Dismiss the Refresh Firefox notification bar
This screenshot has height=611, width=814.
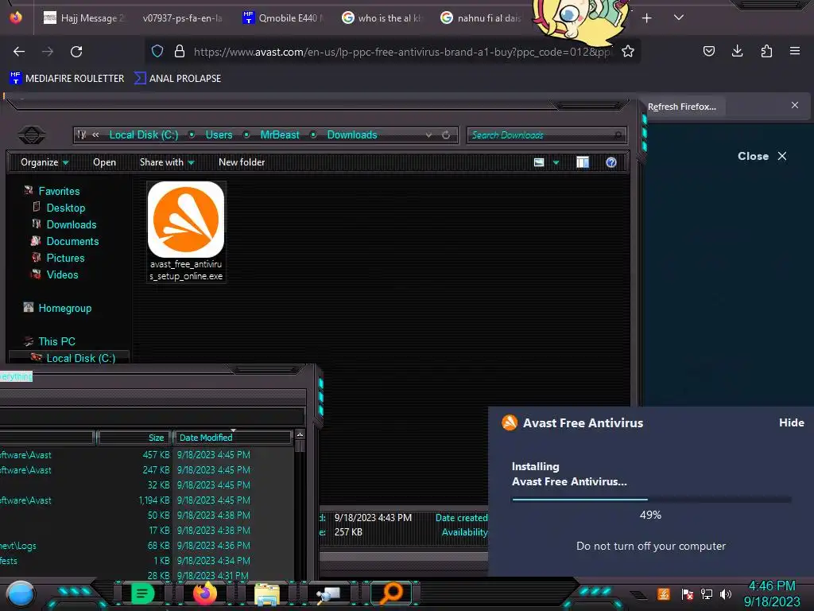795,105
